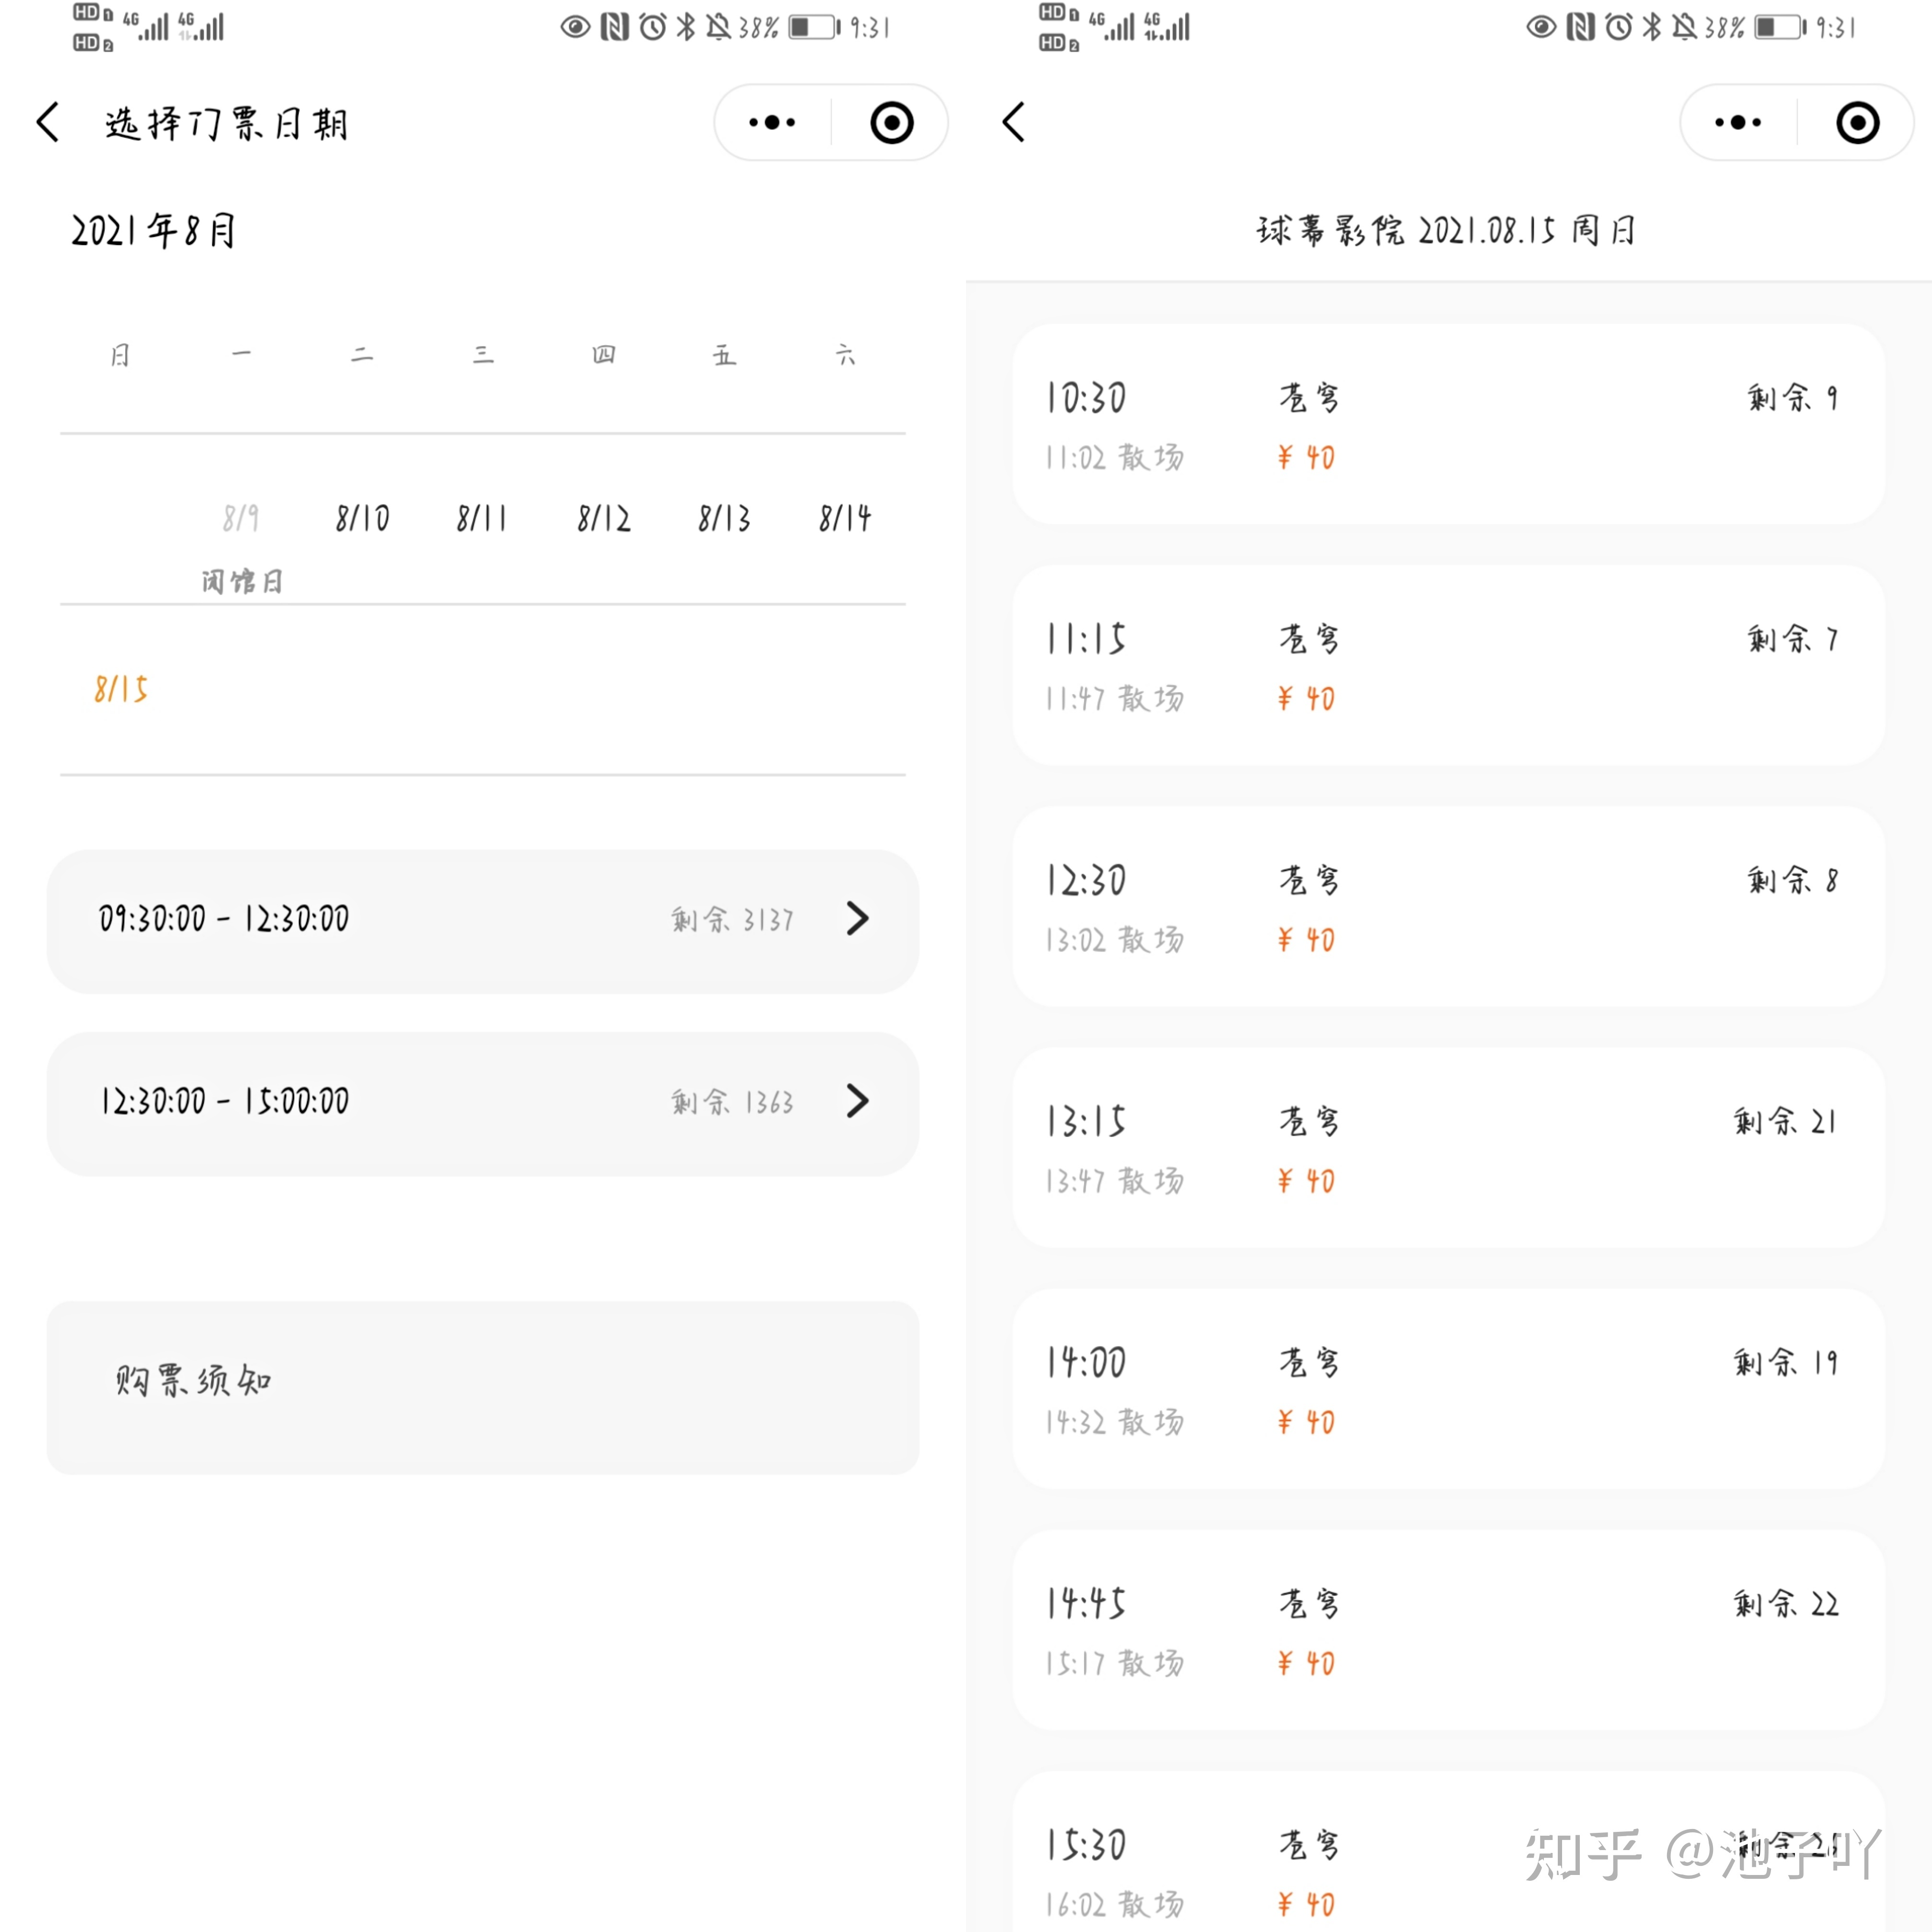Tap the right mini-program close circle icon

(x=1857, y=123)
